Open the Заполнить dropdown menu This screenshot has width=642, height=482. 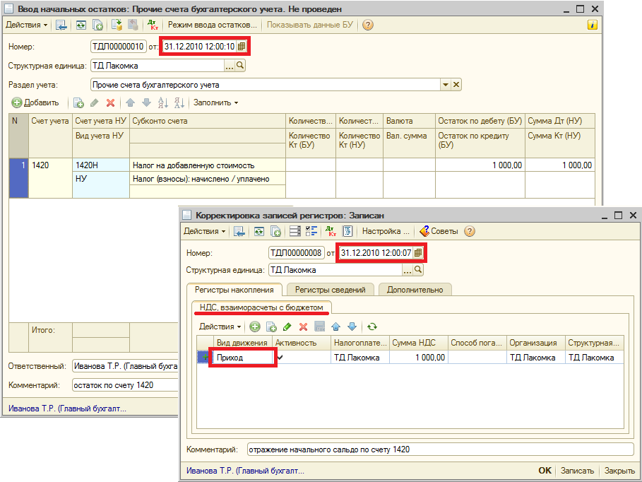[215, 102]
